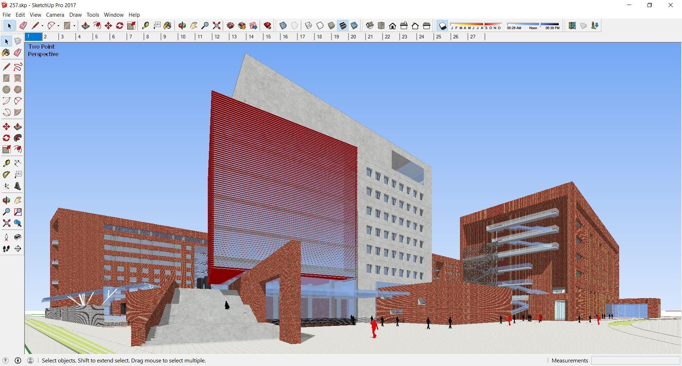Choose the Protractor tool

(6, 175)
